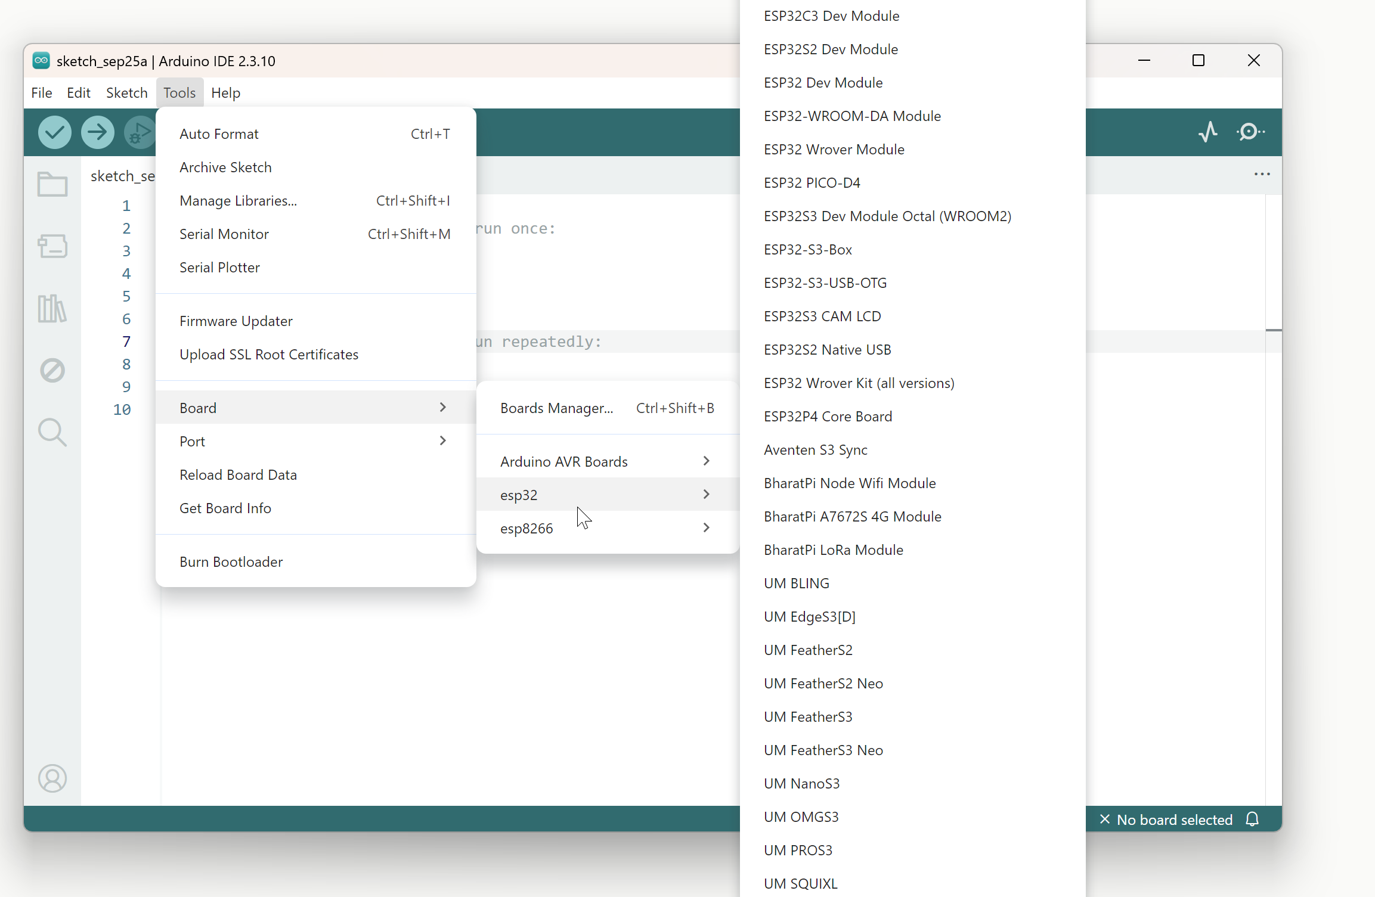Expand Arduino AVR Boards submenu

point(608,461)
